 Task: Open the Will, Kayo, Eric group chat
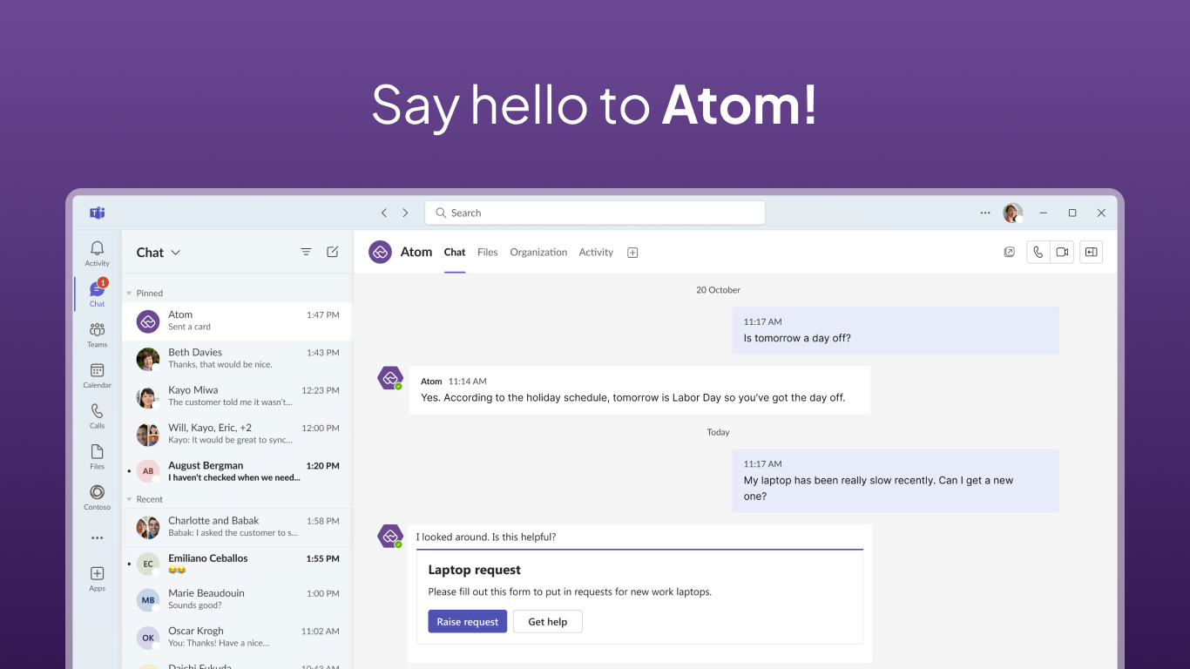click(237, 434)
